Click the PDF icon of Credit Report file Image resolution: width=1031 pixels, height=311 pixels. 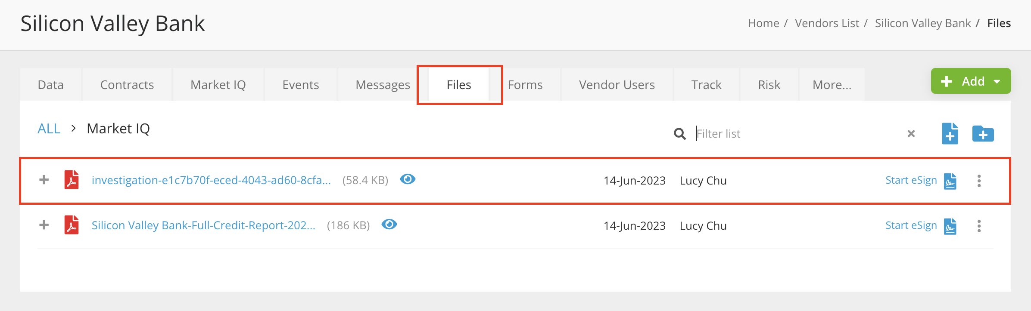72,225
